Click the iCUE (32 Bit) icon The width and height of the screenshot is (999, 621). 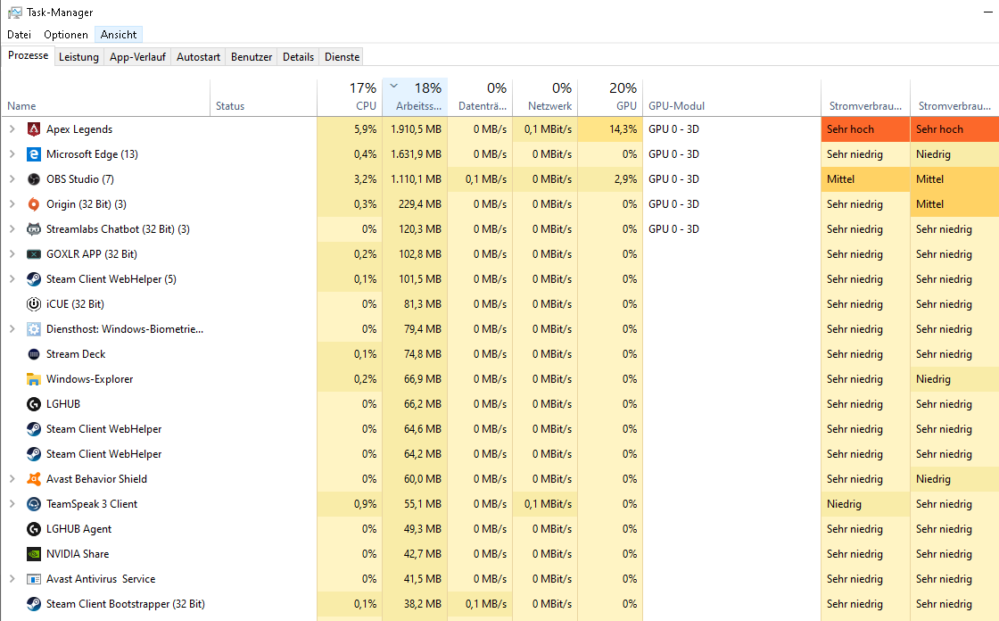(x=34, y=304)
